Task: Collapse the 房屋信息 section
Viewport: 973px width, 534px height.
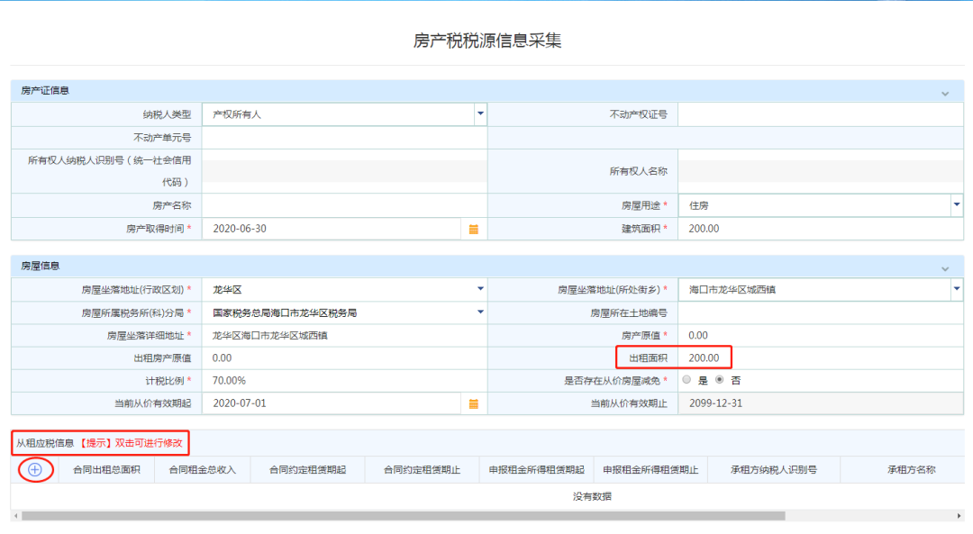Action: (945, 268)
